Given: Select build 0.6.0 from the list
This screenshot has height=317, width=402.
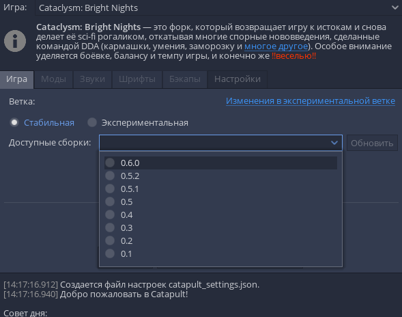Looking at the screenshot, I should [x=220, y=163].
